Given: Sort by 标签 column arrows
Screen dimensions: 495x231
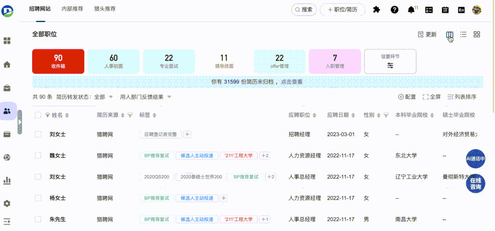Looking at the screenshot, I should click(x=154, y=115).
